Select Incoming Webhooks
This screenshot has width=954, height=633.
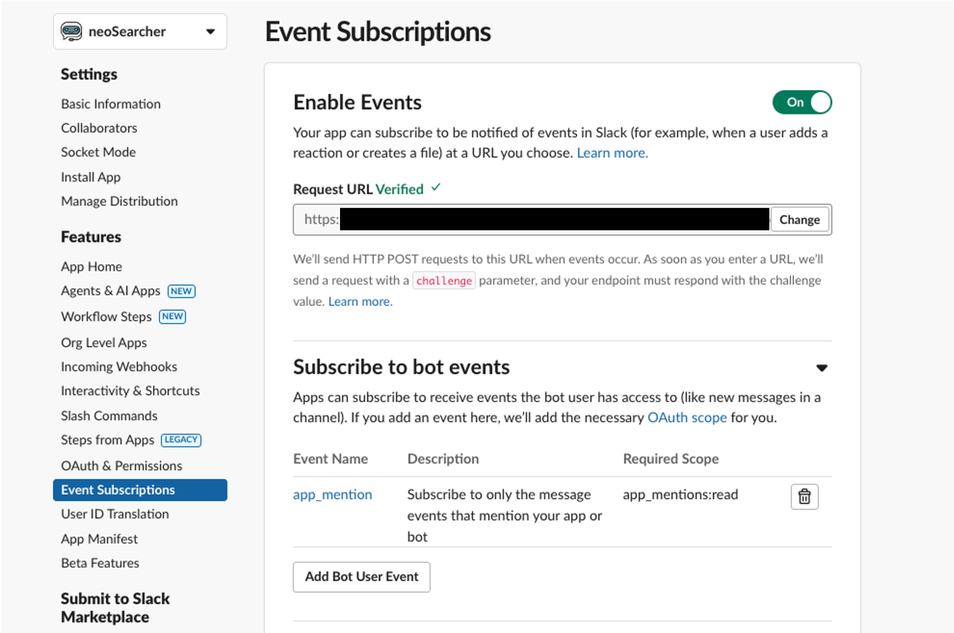coord(119,367)
